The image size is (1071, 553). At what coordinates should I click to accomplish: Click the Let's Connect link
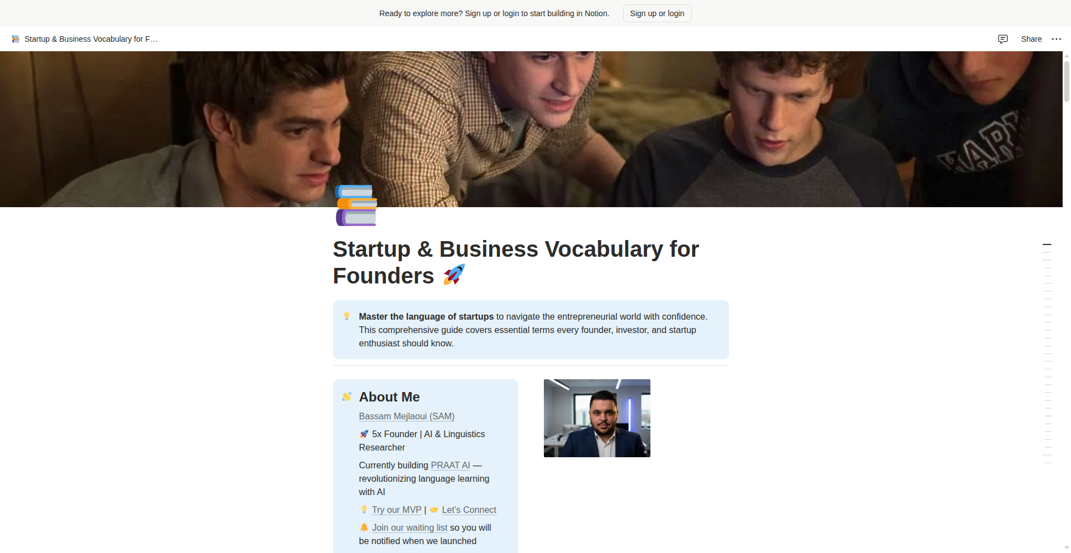(x=469, y=510)
